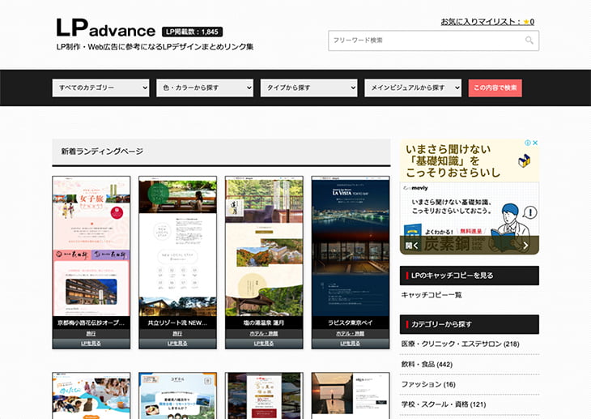Click the search magnifier icon
591x419 pixels.
[529, 41]
